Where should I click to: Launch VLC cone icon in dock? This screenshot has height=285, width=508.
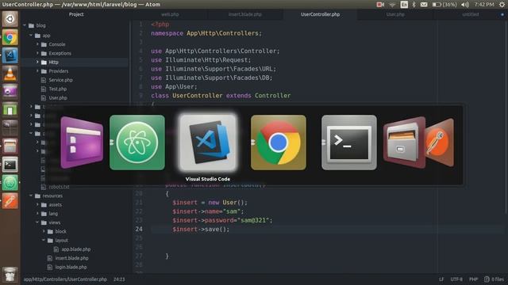point(10,74)
